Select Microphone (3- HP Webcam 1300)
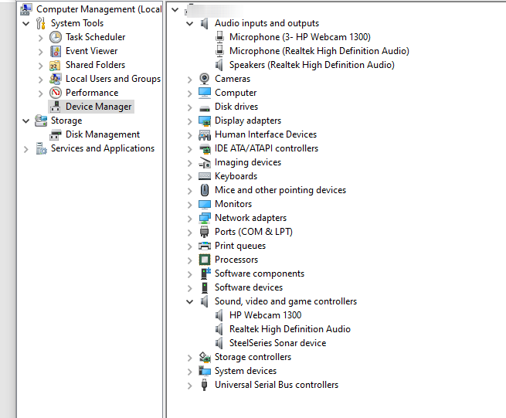Image resolution: width=506 pixels, height=418 pixels. click(300, 37)
